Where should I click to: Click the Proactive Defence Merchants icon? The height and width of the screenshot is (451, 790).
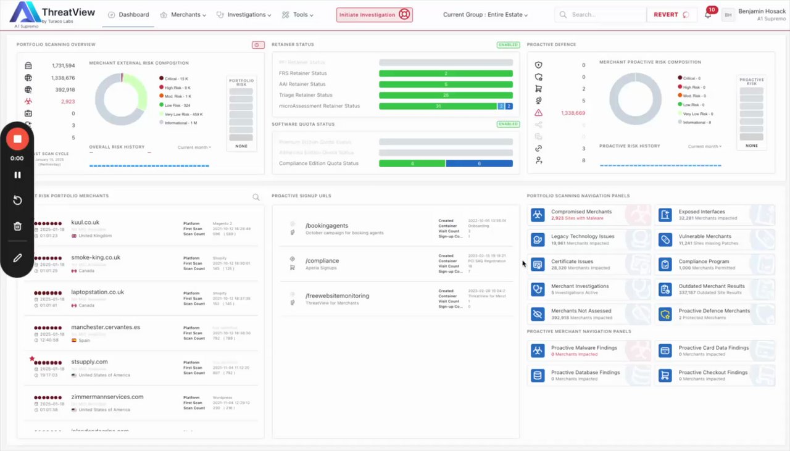pos(665,313)
